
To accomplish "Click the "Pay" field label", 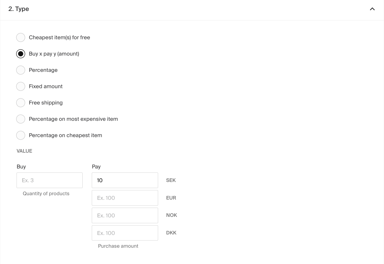I will coord(96,167).
